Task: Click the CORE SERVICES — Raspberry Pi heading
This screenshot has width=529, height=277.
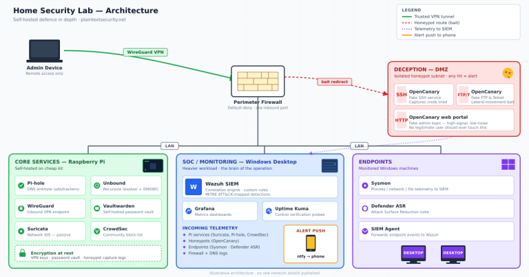Action: (60, 162)
